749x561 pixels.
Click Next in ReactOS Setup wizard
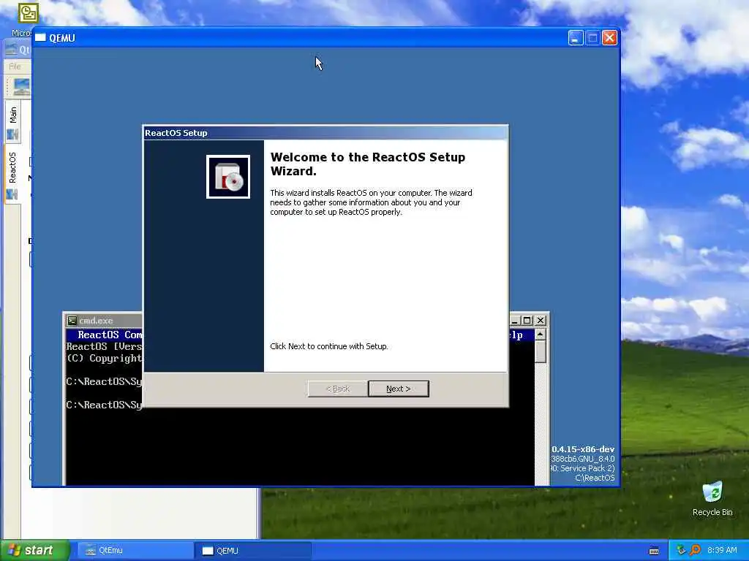pos(399,389)
